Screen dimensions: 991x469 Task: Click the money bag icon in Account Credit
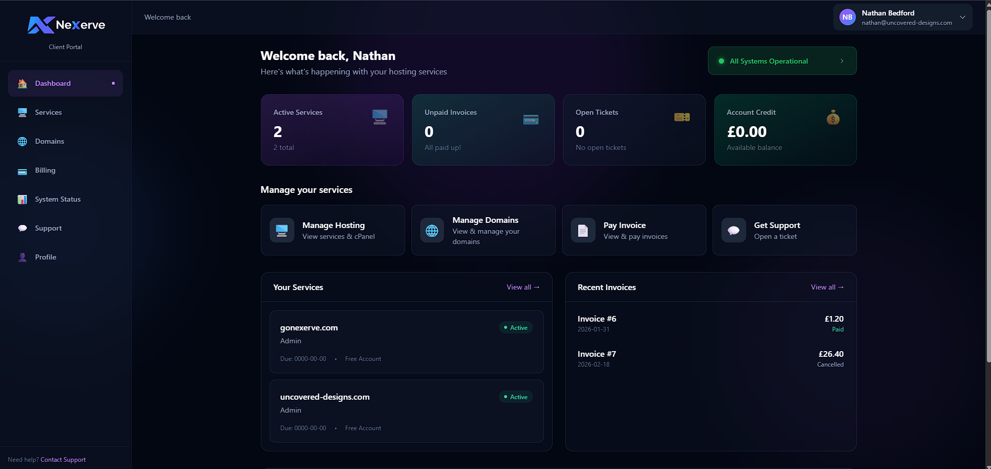833,118
